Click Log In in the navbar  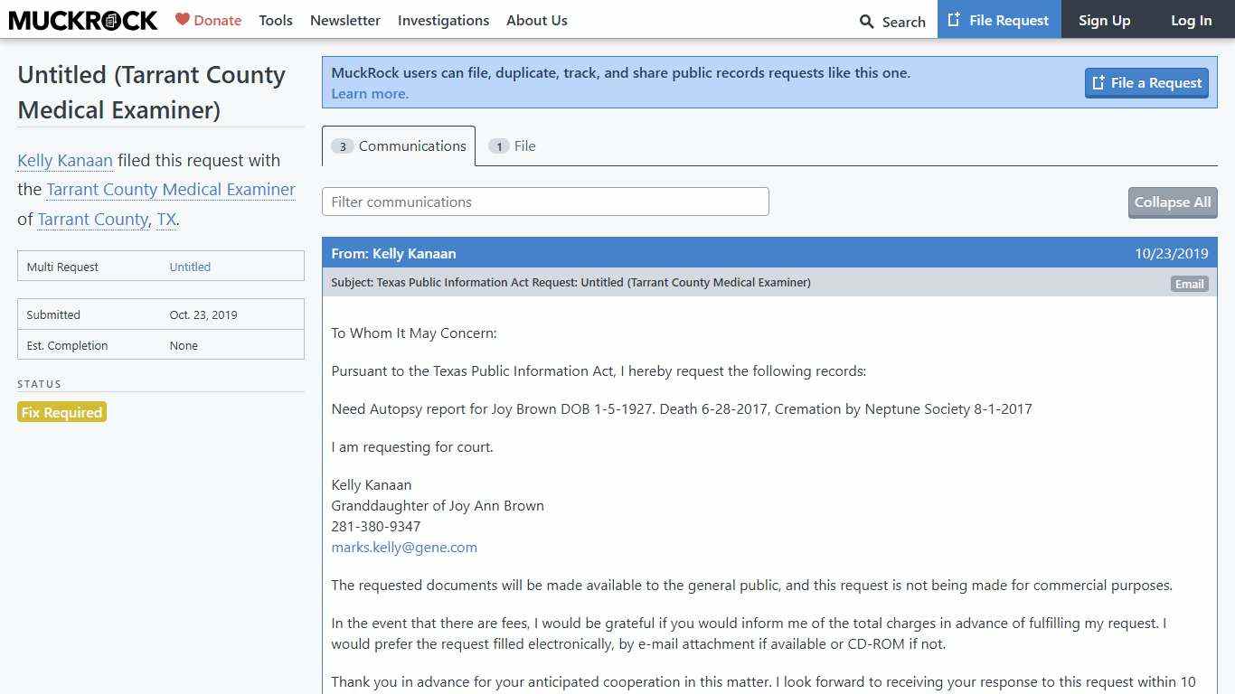point(1191,20)
